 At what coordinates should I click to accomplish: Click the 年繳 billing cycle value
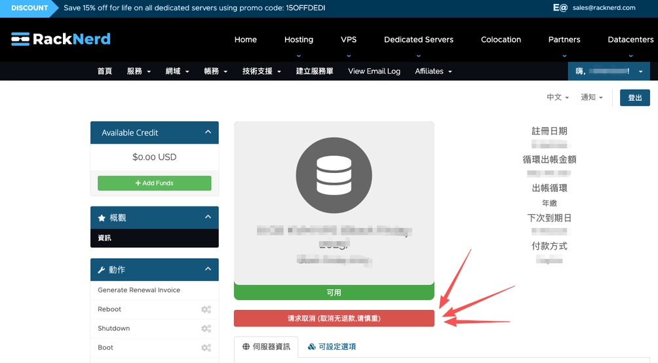(549, 203)
